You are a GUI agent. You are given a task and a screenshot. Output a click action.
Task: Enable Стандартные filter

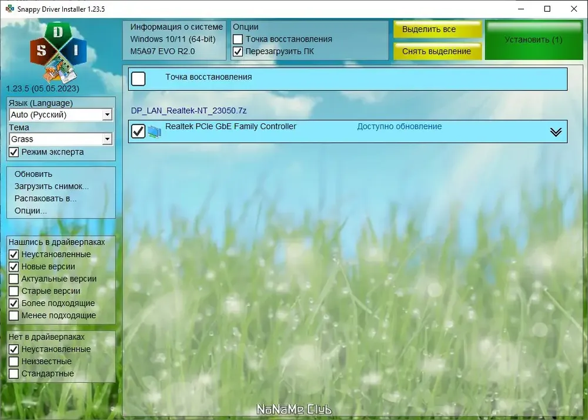pos(14,374)
